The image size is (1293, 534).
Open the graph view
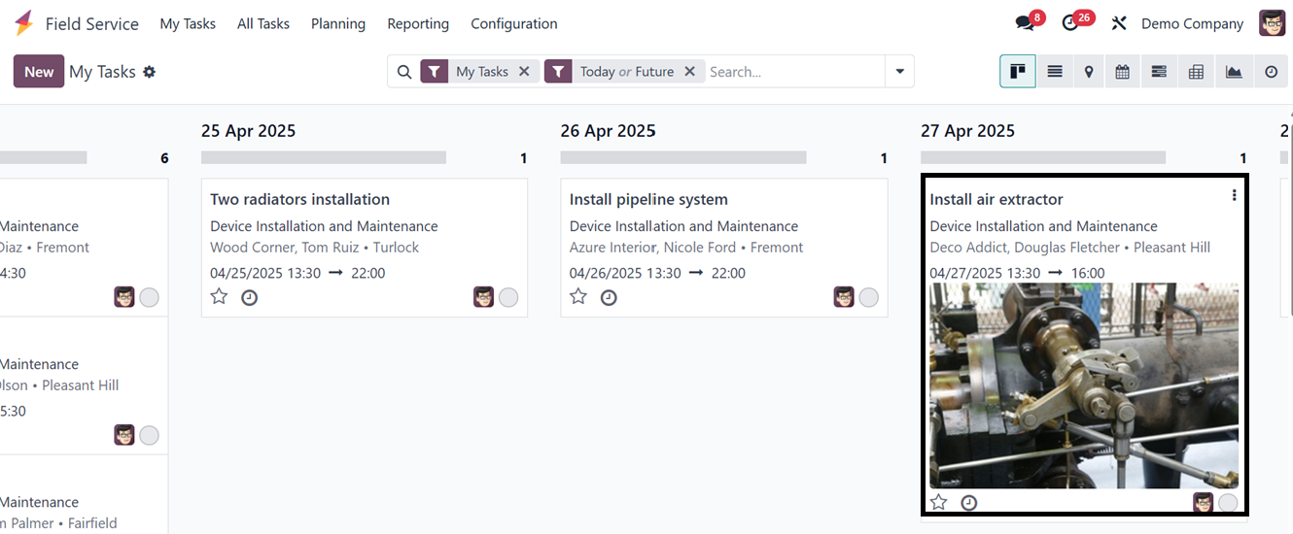pos(1234,72)
